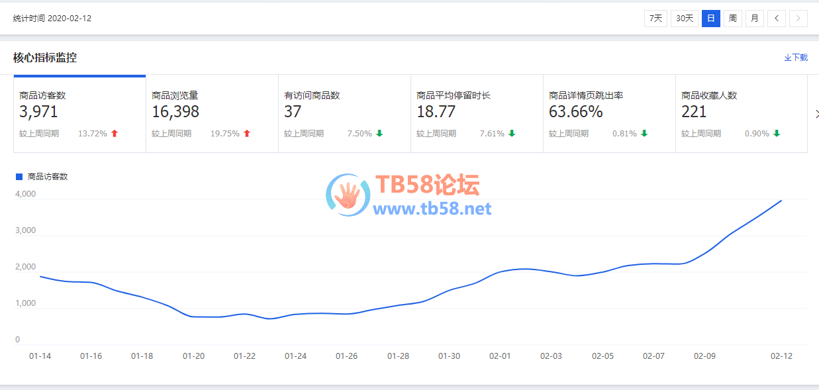Expand more metrics with right chevron
Screen dimensions: 819x390
point(816,114)
